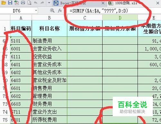The height and width of the screenshot is (124, 161).
Task: Select column B header
Action: tap(49, 18)
